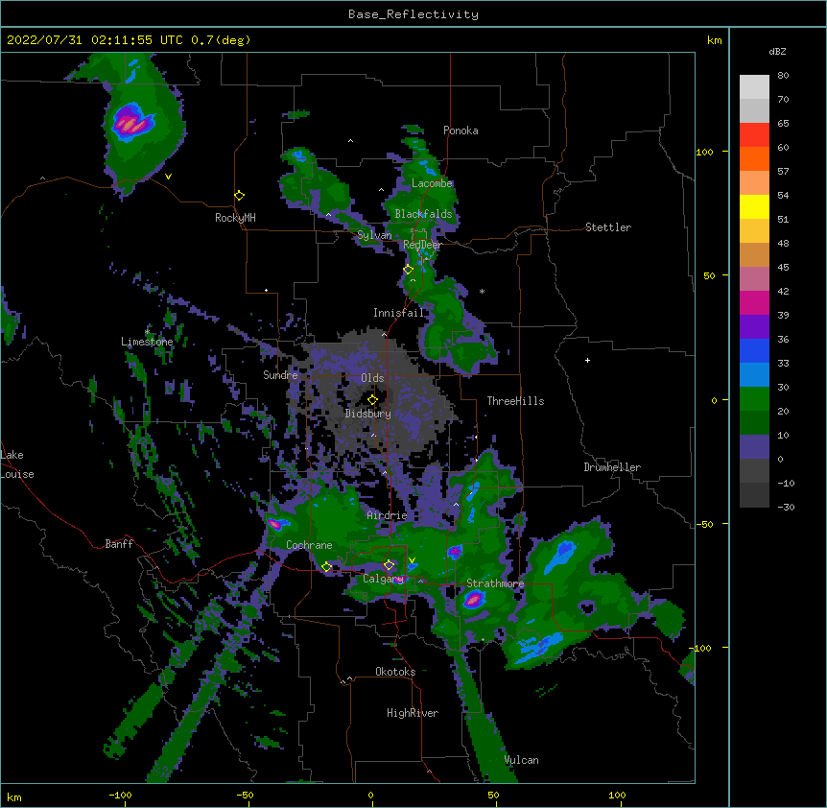Click the Blackfalds city label
The image size is (827, 808).
point(423,214)
